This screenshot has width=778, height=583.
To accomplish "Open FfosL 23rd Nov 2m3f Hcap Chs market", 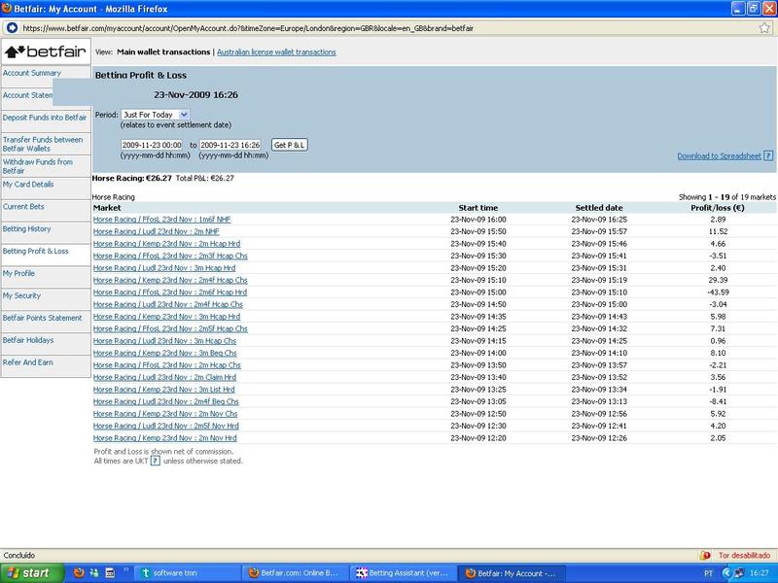I will [x=170, y=256].
